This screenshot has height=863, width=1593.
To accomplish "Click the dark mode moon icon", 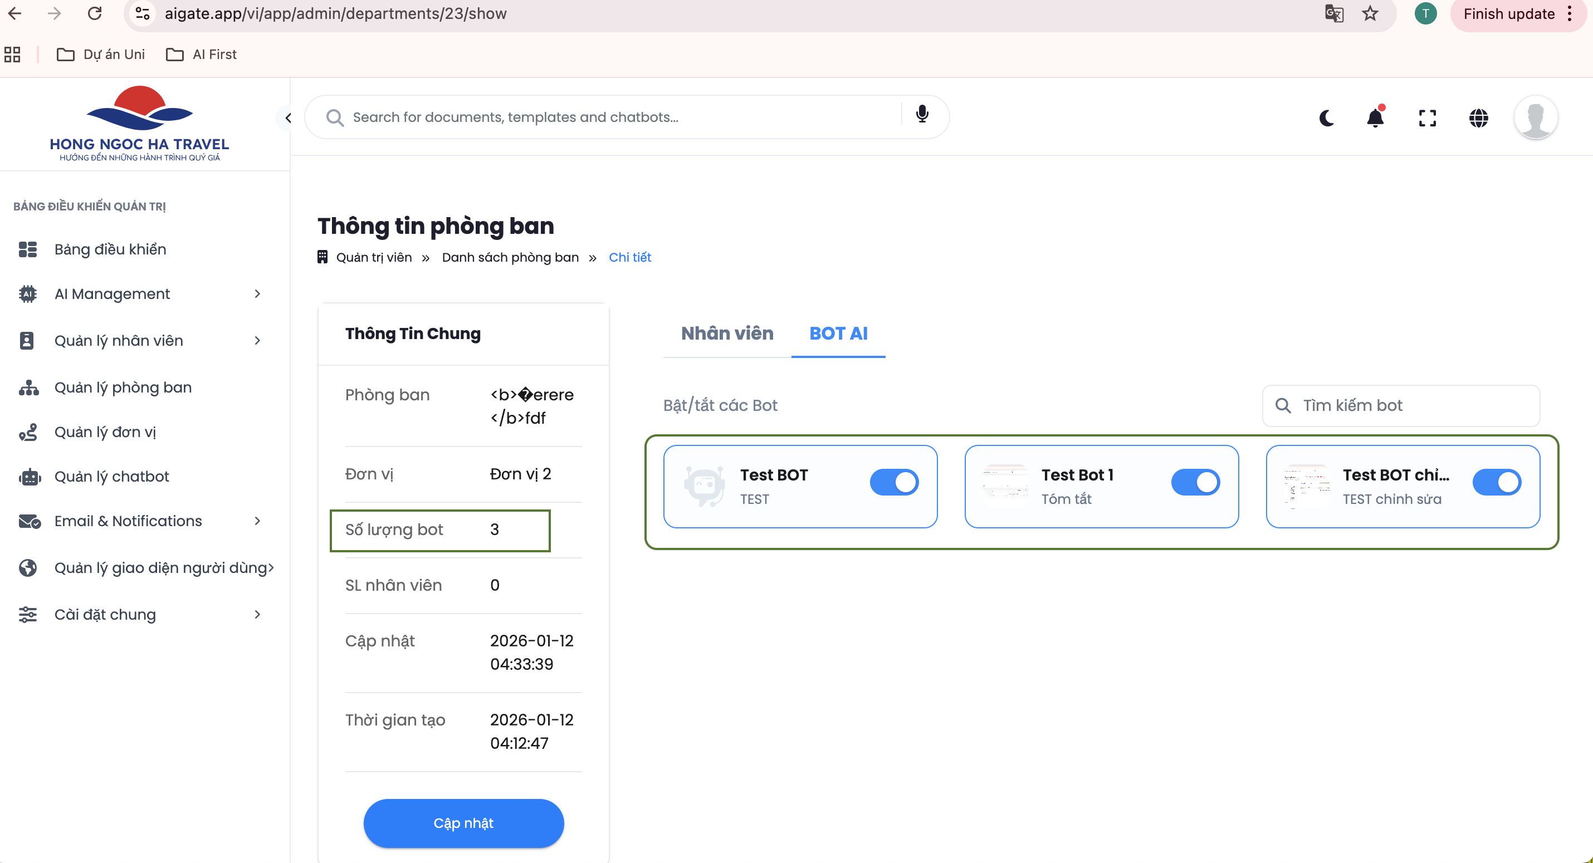I will point(1326,117).
